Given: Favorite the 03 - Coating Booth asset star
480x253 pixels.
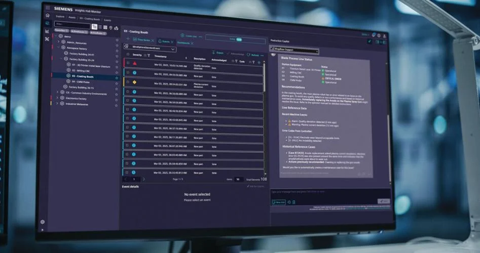Looking at the screenshot, I should click(x=117, y=77).
